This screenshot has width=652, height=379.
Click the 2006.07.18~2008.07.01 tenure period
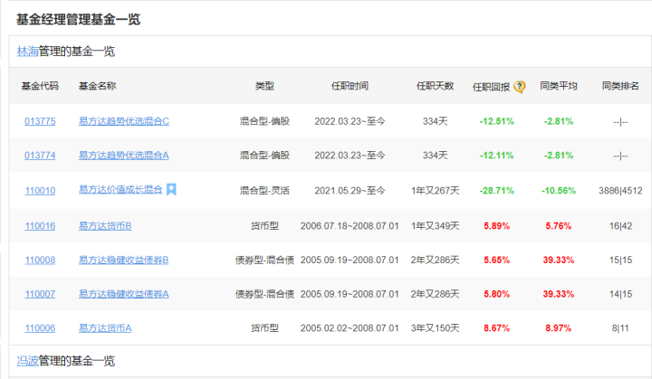tap(350, 226)
